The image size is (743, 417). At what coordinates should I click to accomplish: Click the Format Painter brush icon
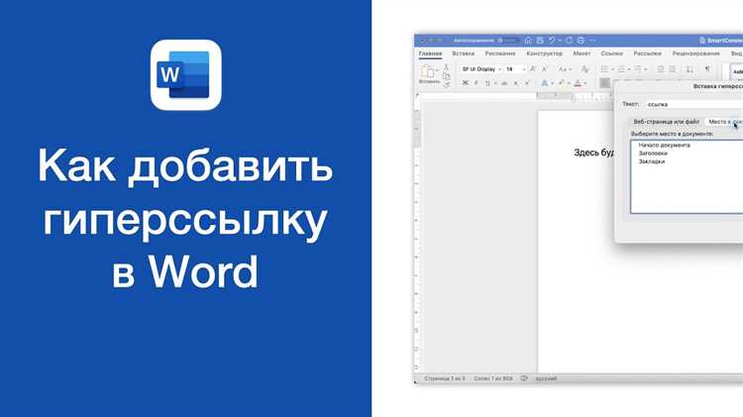click(x=447, y=84)
